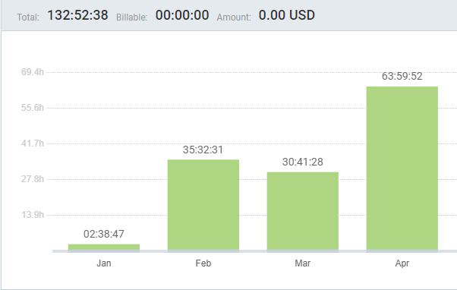Click the Total: label in header

pos(28,17)
